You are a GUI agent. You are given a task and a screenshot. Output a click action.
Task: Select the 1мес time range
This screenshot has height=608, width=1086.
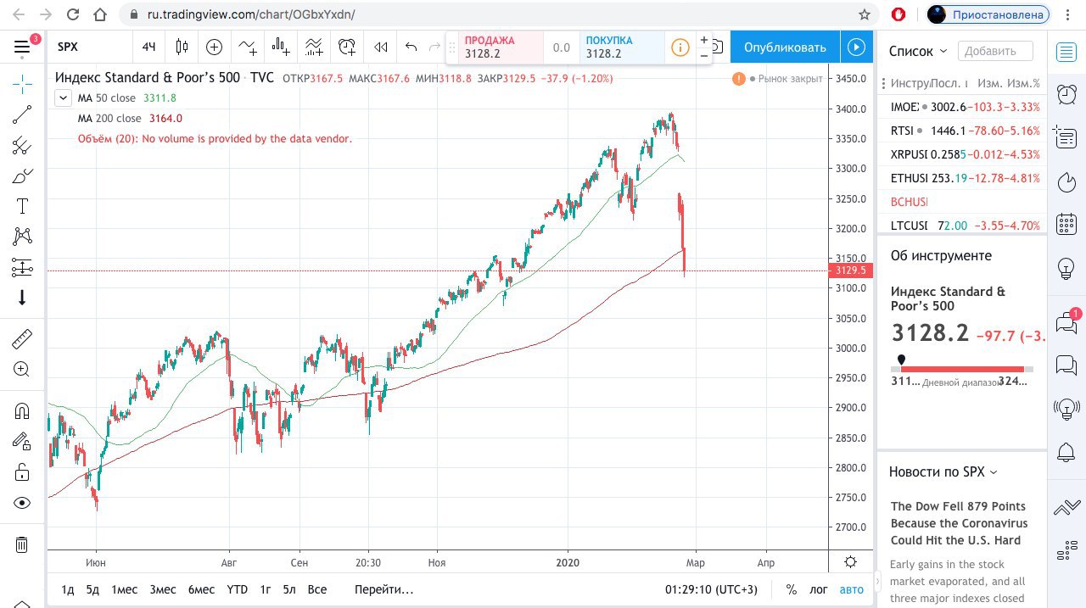click(124, 589)
